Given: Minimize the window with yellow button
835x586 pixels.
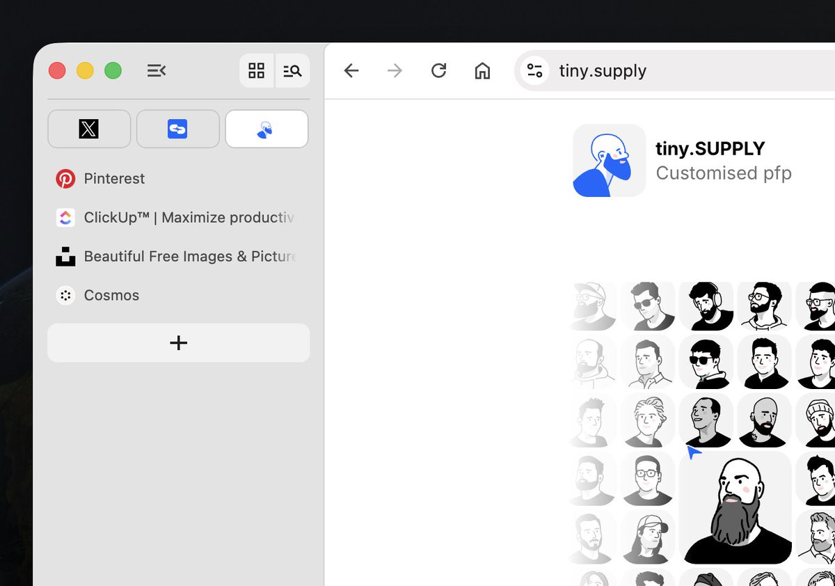Looking at the screenshot, I should coord(85,70).
